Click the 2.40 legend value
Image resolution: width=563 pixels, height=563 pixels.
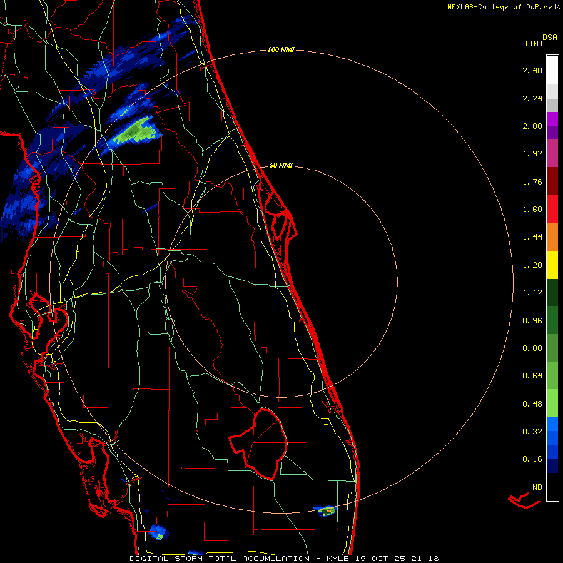(x=532, y=70)
